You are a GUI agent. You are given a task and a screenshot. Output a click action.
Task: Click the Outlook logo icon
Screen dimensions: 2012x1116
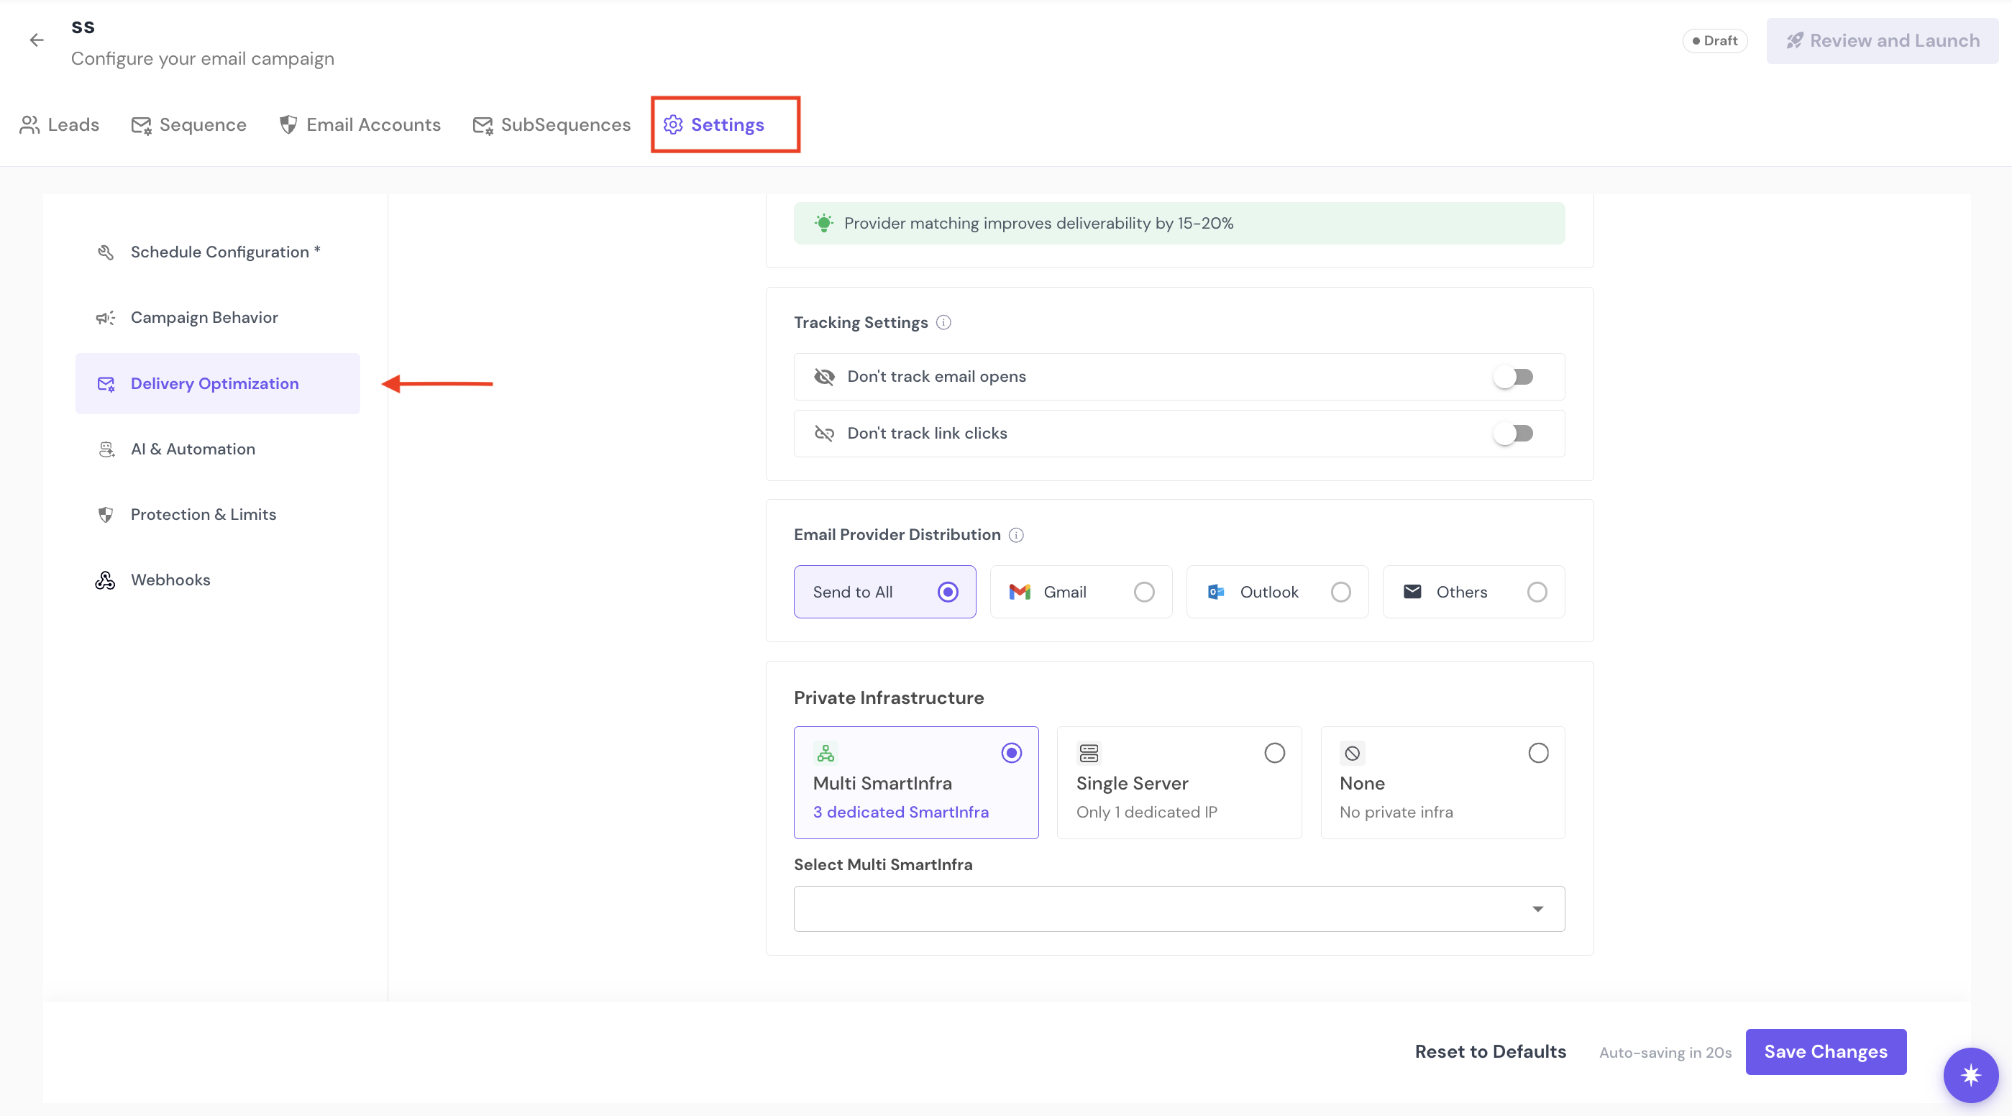point(1216,592)
